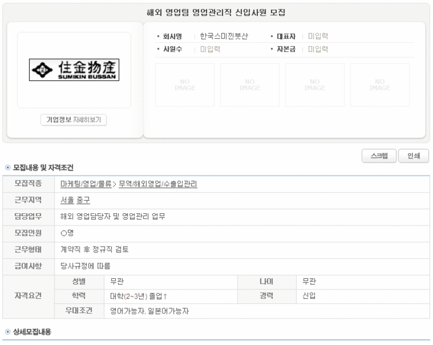Click the 계약직 후 정규직 검토 text

tap(94, 250)
